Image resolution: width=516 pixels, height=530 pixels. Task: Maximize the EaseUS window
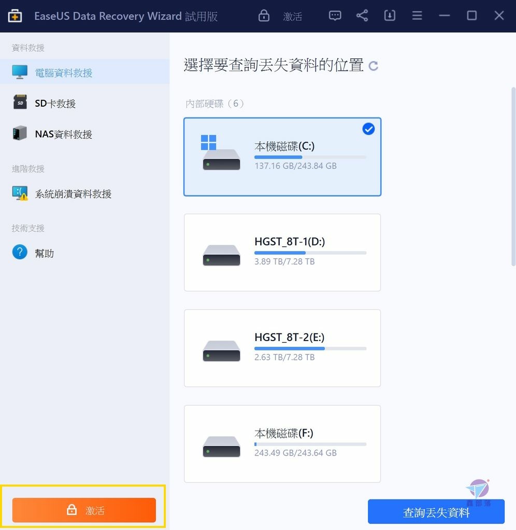[471, 16]
